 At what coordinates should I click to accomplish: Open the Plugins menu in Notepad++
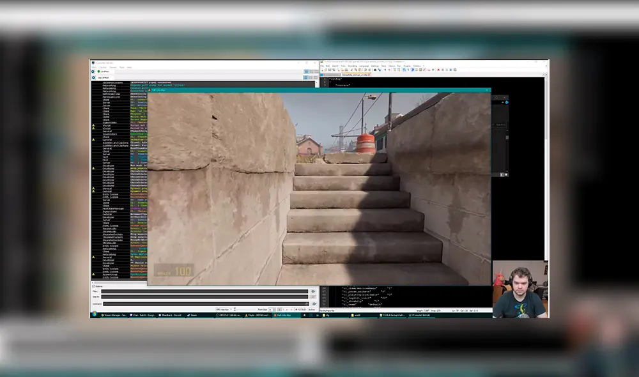point(406,66)
